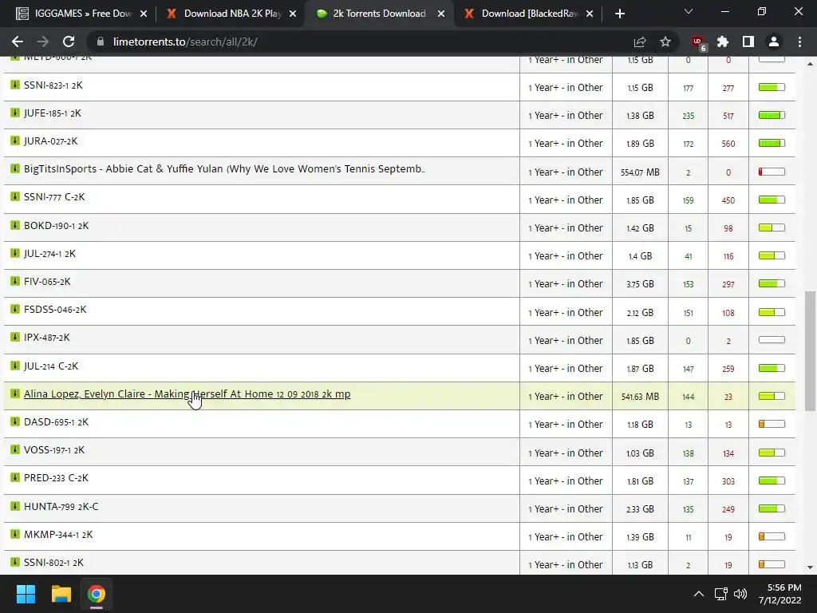This screenshot has height=613, width=817.
Task: Click the clock showing 5:56 PM
Action: [x=784, y=587]
